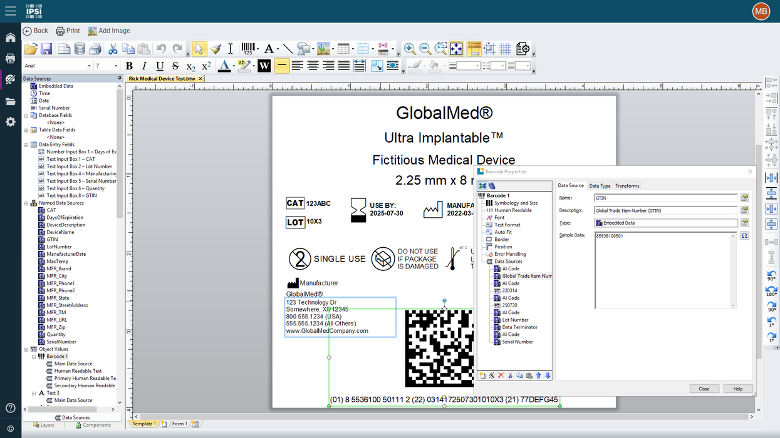Click the Add Image button
The image size is (780, 438).
pos(109,31)
